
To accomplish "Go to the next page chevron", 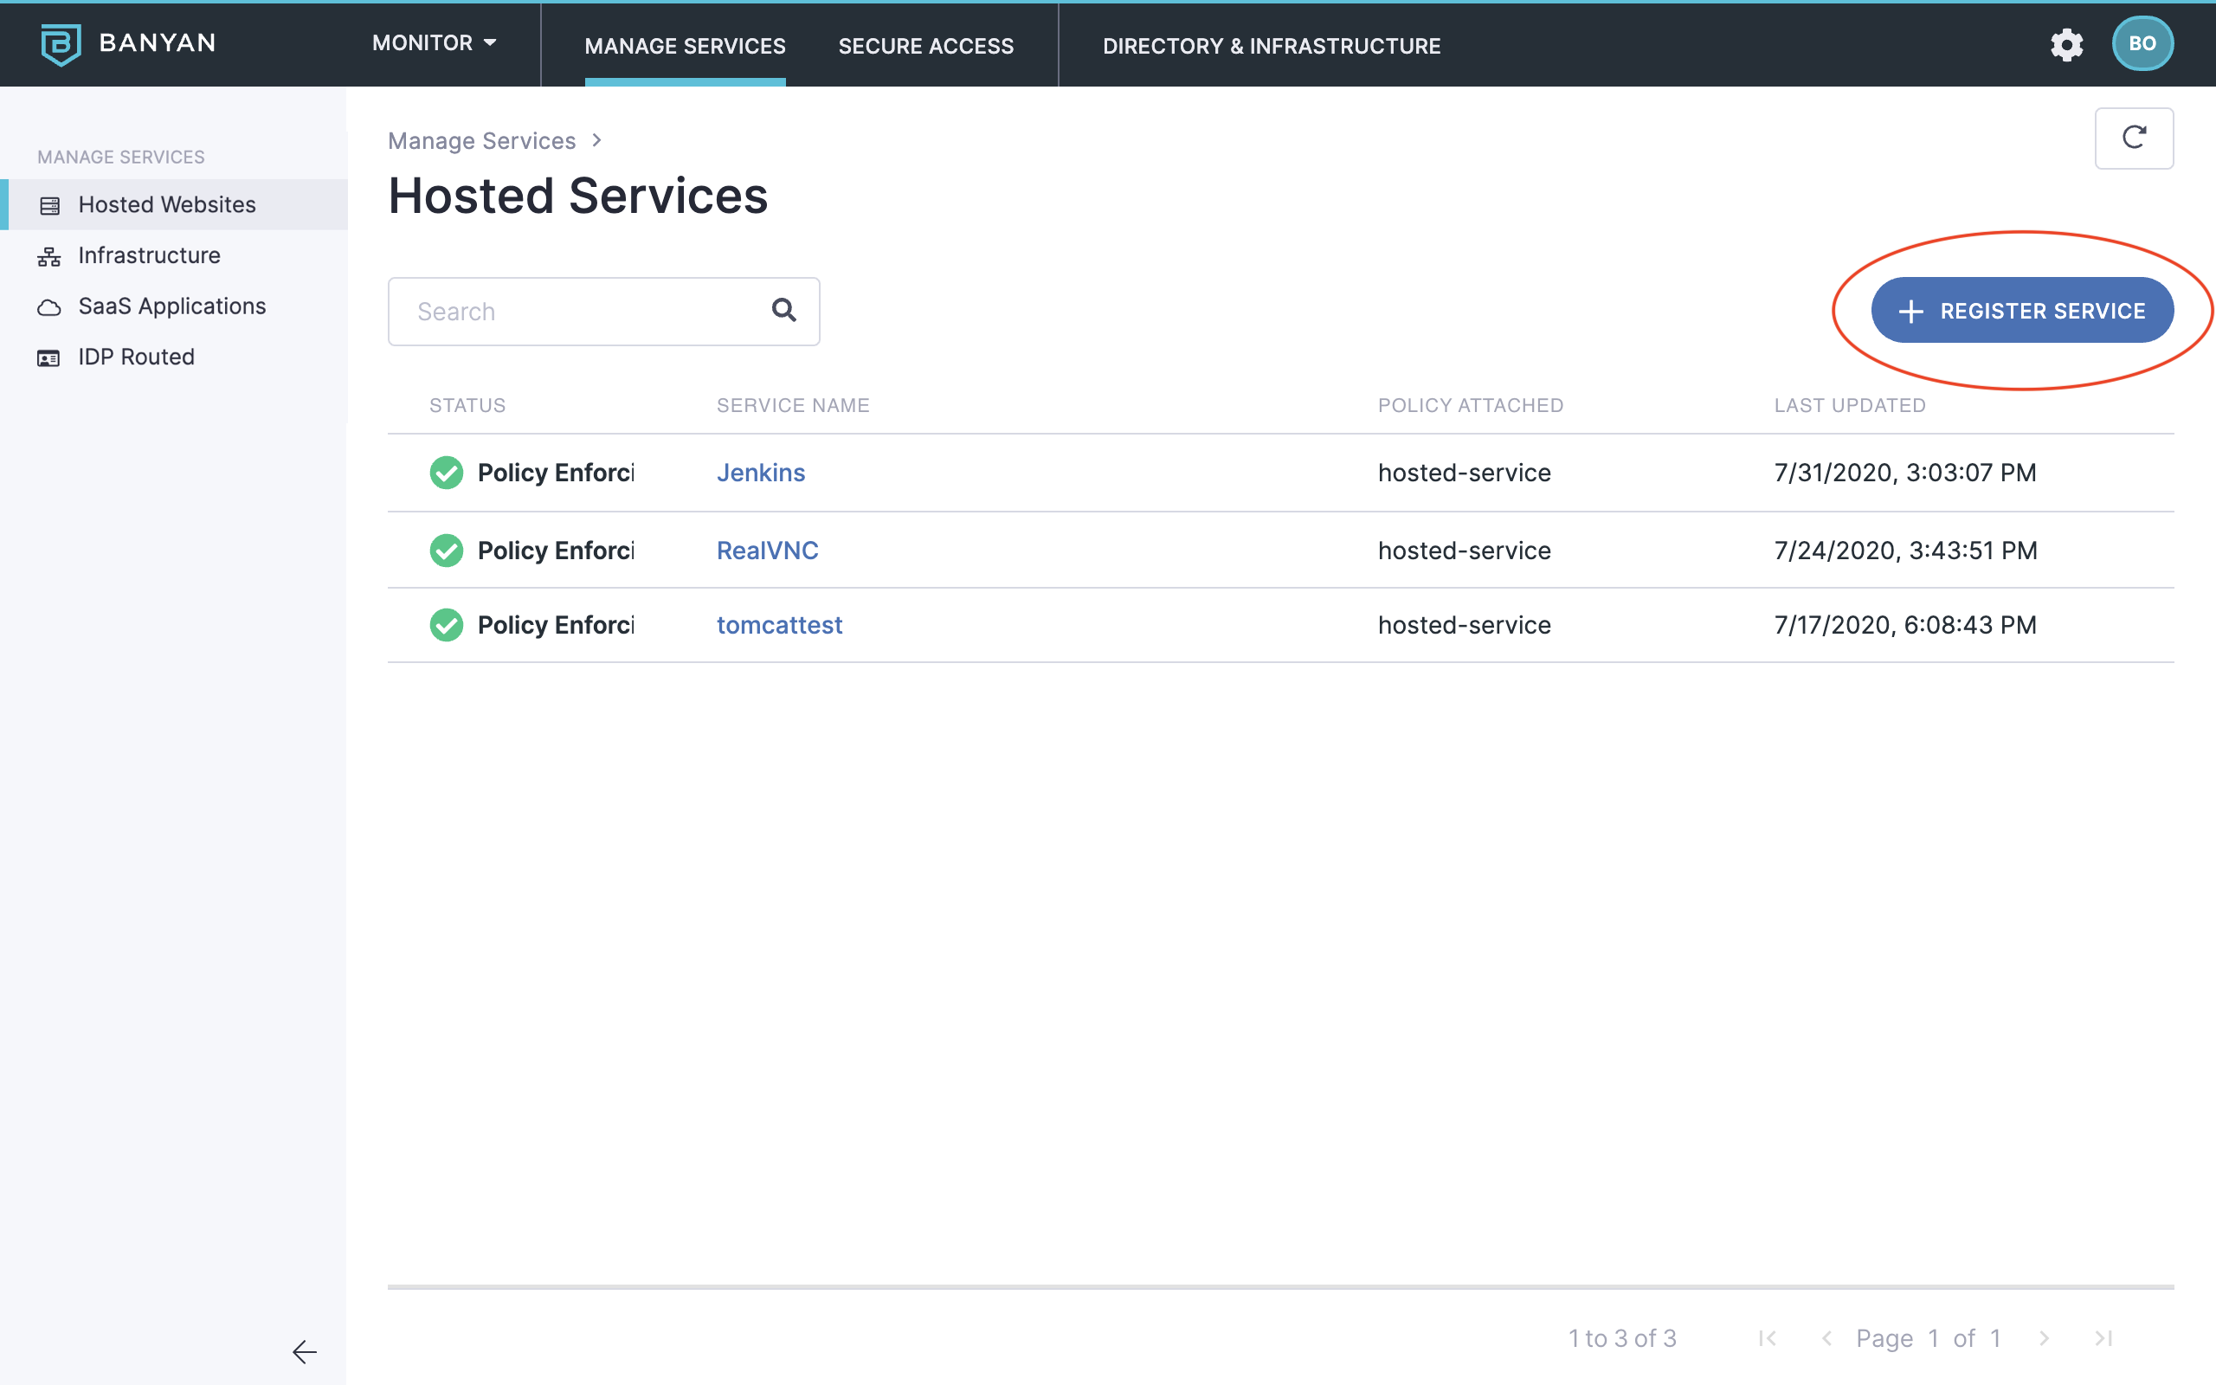I will coord(2044,1338).
